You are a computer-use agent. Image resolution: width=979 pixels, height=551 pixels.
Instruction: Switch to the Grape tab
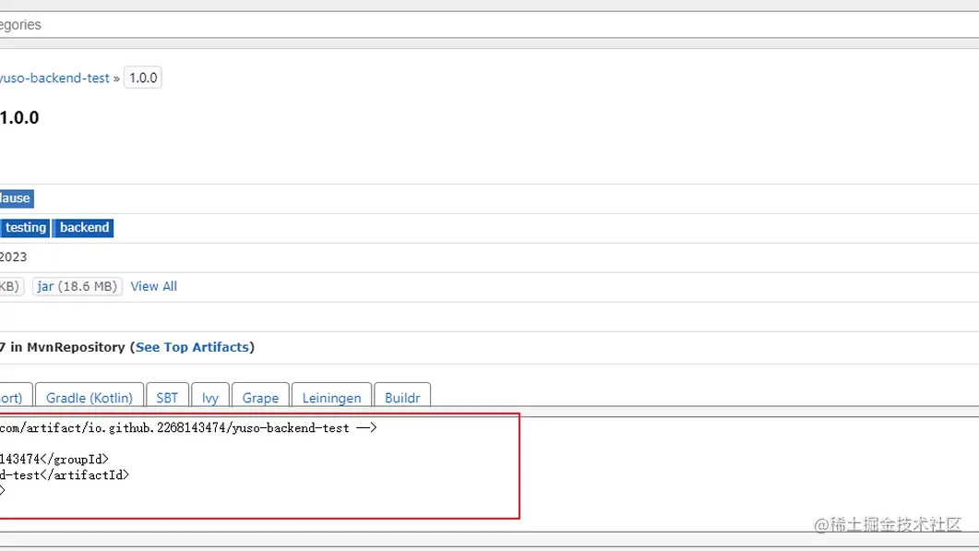(x=260, y=395)
